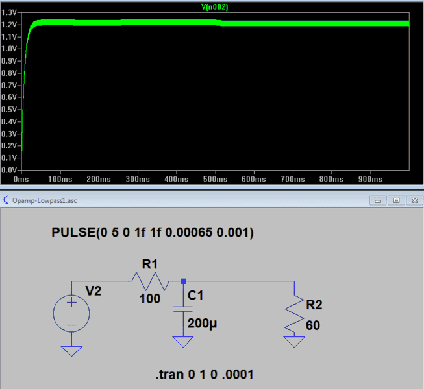Click the LTspice icon in Opamp-Lowpass1.asc title bar
Image resolution: width=424 pixels, height=389 pixels.
click(5, 200)
